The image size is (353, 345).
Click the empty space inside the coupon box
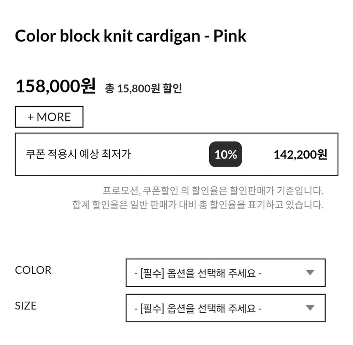(x=169, y=154)
